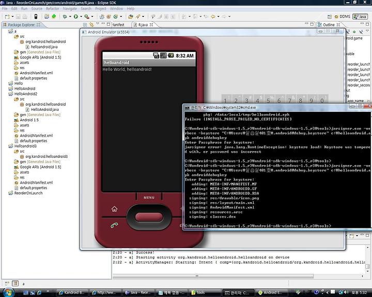Image resolution: width=372 pixels, height=297 pixels.
Task: Click the Show Desktop quick launch icon
Action: coord(26,292)
